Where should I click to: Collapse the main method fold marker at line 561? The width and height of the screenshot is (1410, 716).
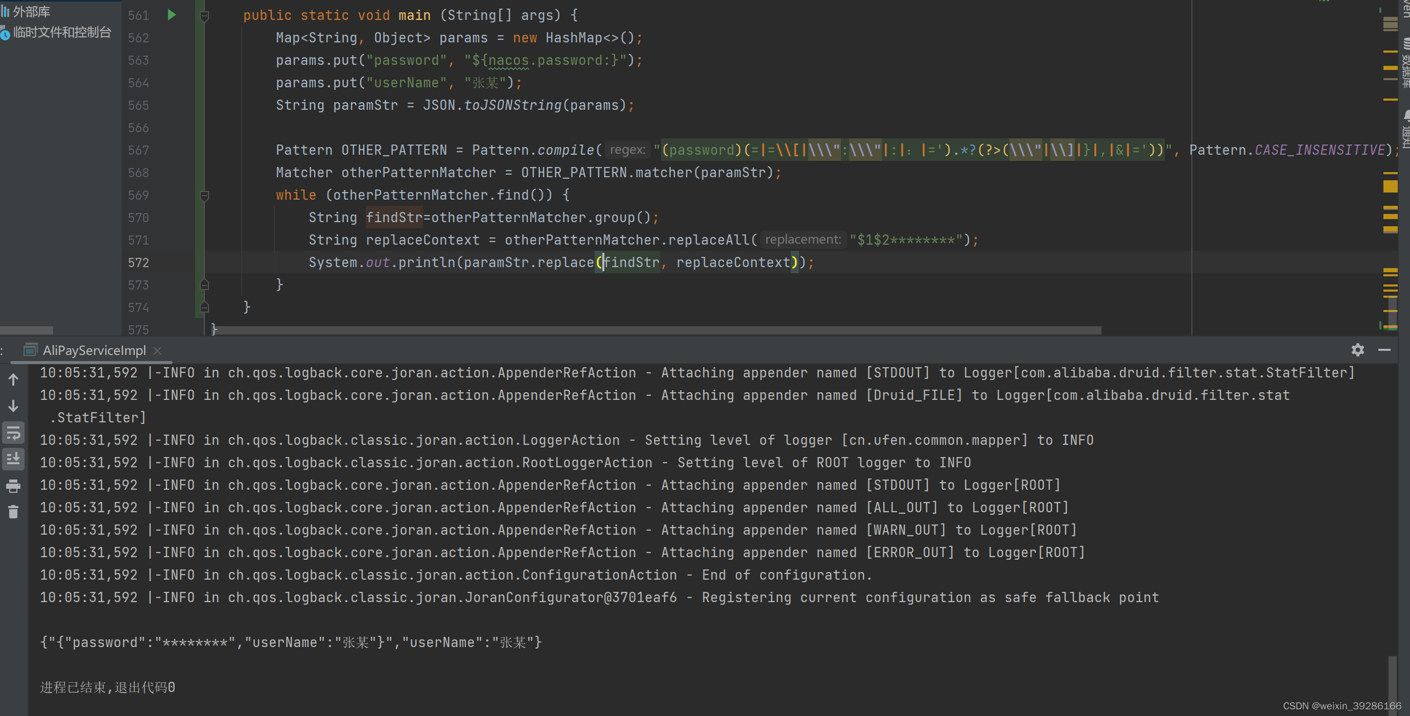pos(204,16)
